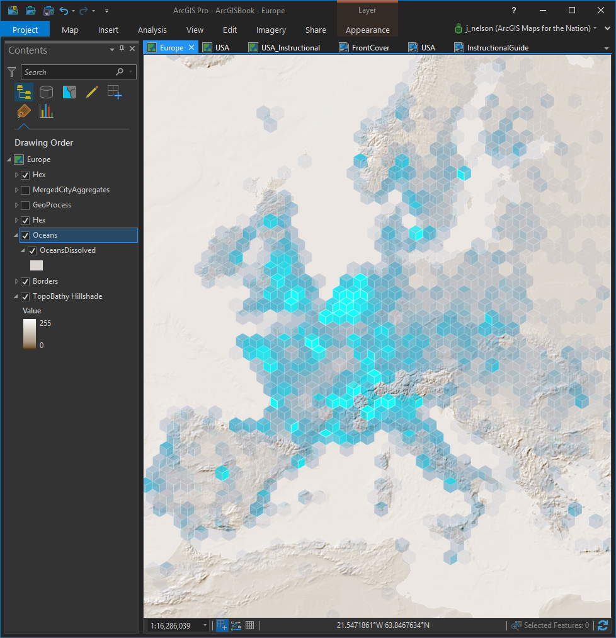Toggle the Borders layer checkbox
This screenshot has height=638, width=616.
[25, 282]
